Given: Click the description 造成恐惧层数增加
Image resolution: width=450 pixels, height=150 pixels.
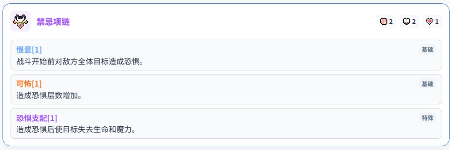Looking at the screenshot, I should [x=49, y=96].
